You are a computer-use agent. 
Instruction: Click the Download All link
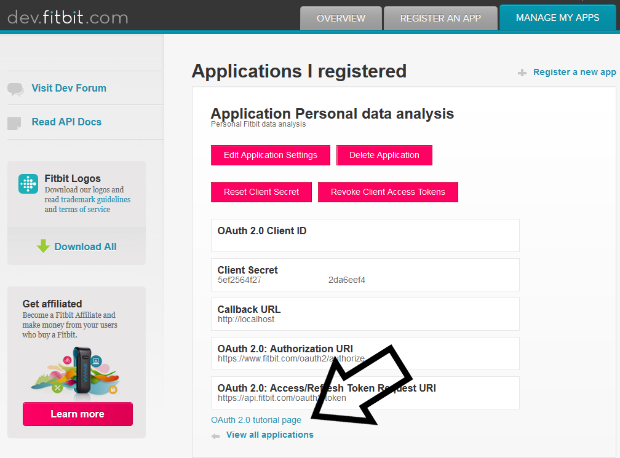[85, 247]
